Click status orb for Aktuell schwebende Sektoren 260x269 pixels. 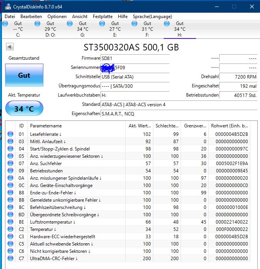point(10,244)
